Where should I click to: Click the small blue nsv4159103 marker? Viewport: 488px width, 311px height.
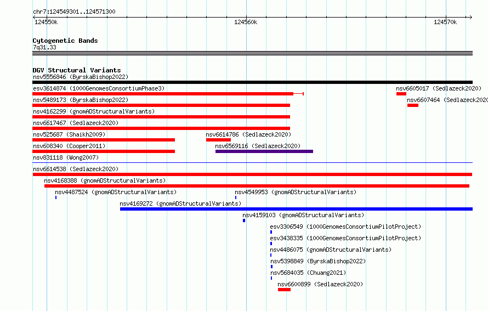coord(244,220)
